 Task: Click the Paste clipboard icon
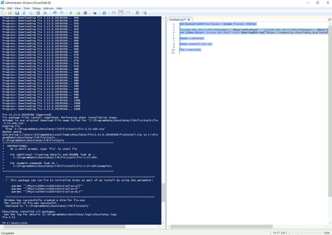pos(38,13)
